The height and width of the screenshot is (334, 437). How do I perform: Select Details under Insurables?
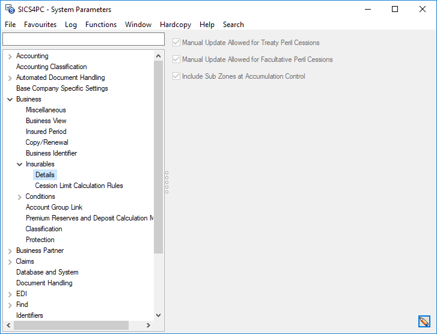tap(45, 175)
